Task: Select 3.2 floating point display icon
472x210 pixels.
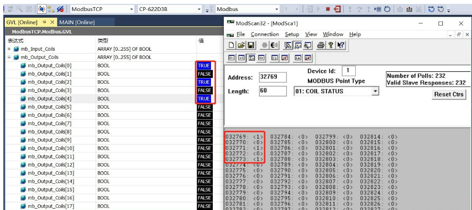Action: click(x=274, y=57)
